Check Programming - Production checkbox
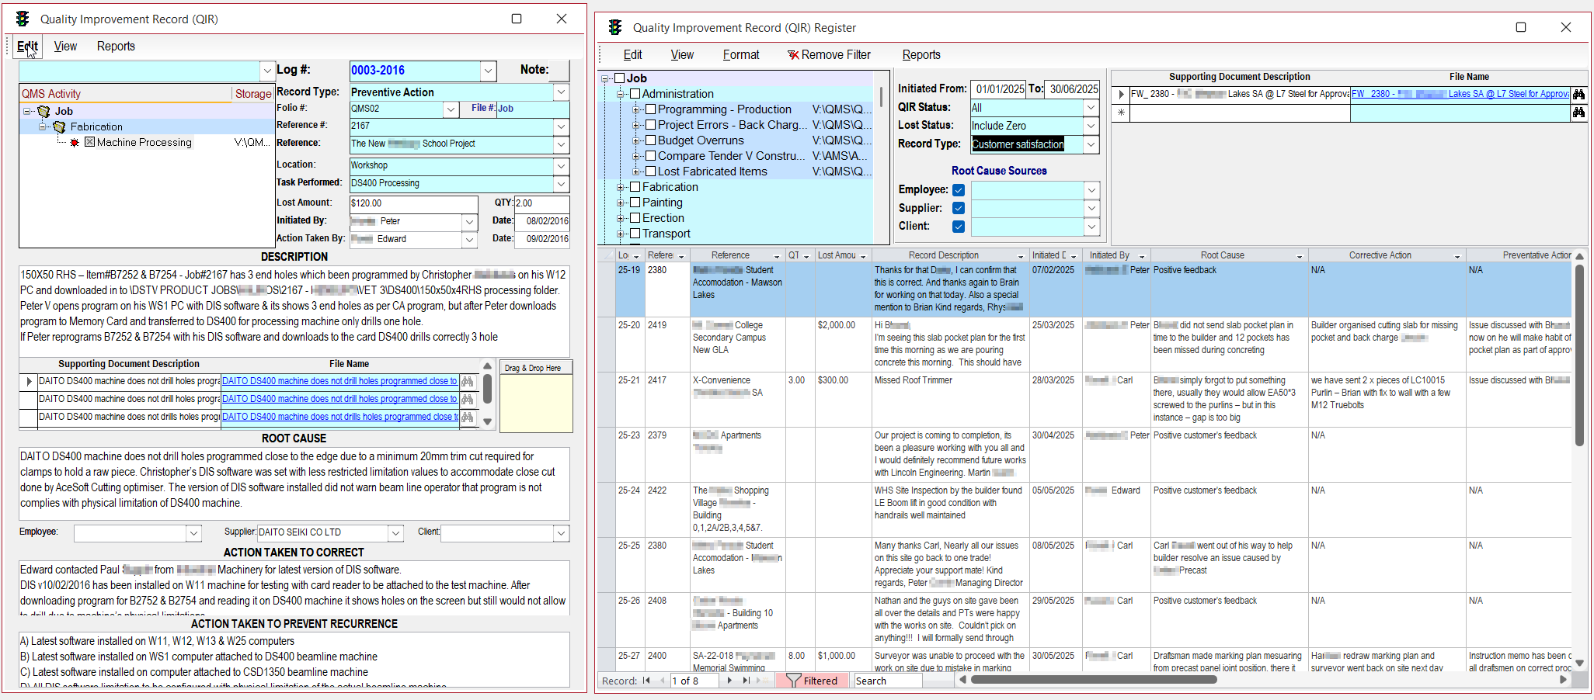1594x700 pixels. 650,109
